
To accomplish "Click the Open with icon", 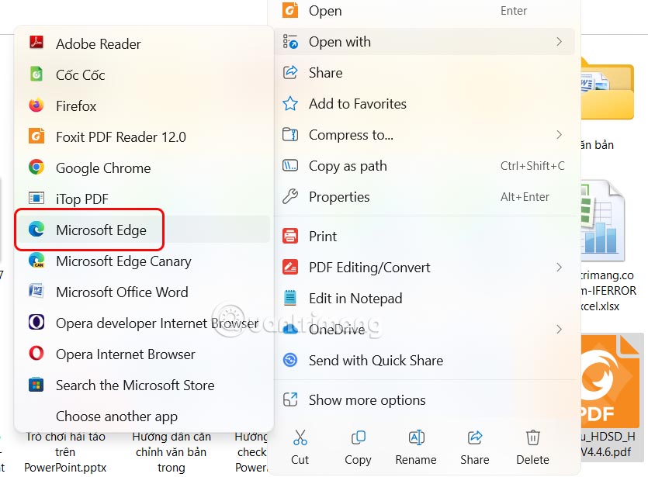I will [x=290, y=42].
